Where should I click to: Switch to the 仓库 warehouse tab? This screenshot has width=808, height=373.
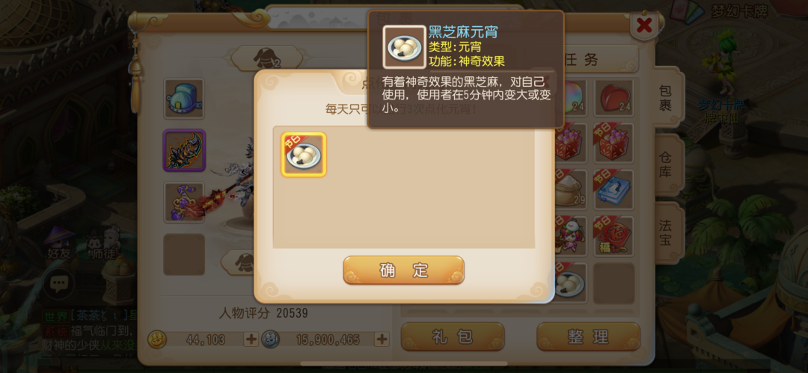[665, 165]
